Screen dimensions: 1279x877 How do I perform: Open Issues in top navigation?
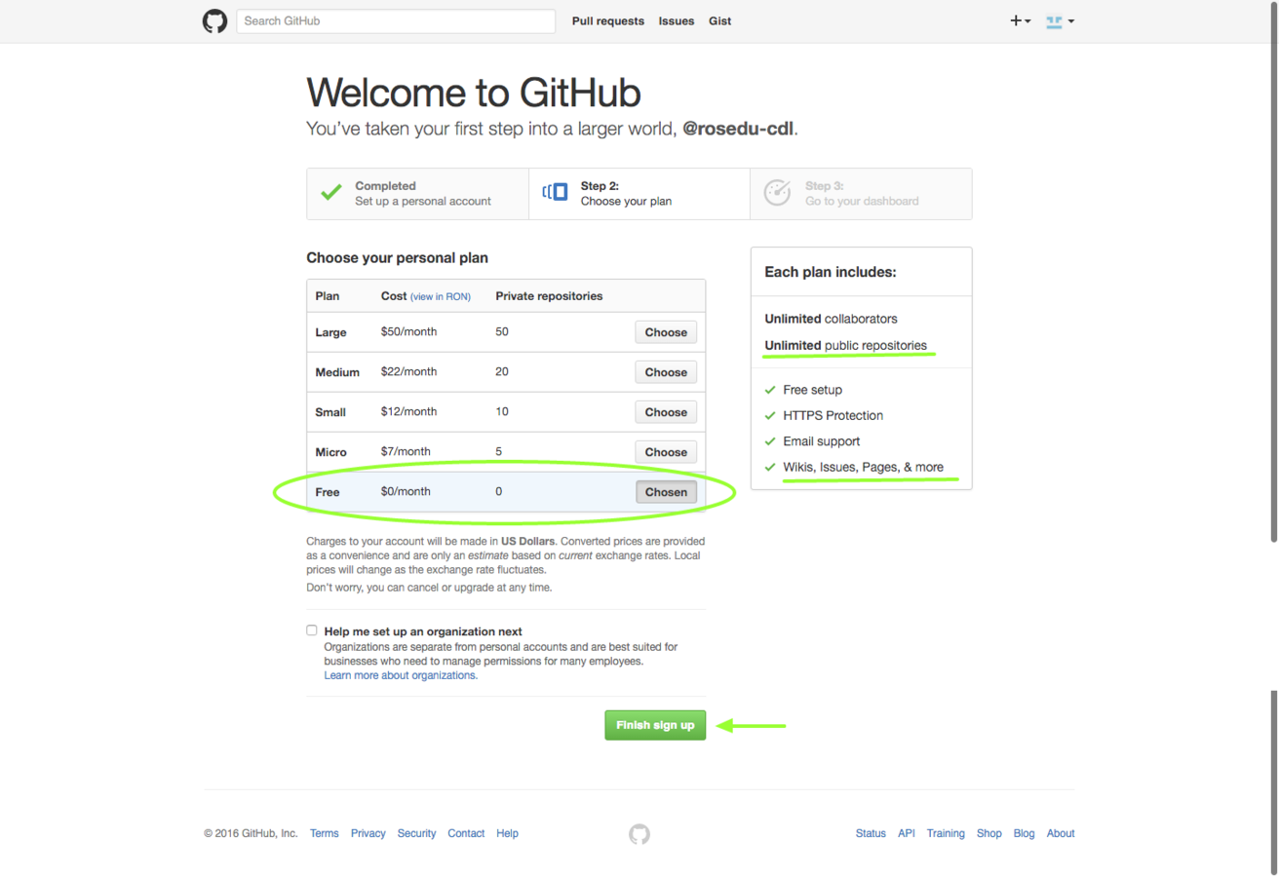[677, 21]
